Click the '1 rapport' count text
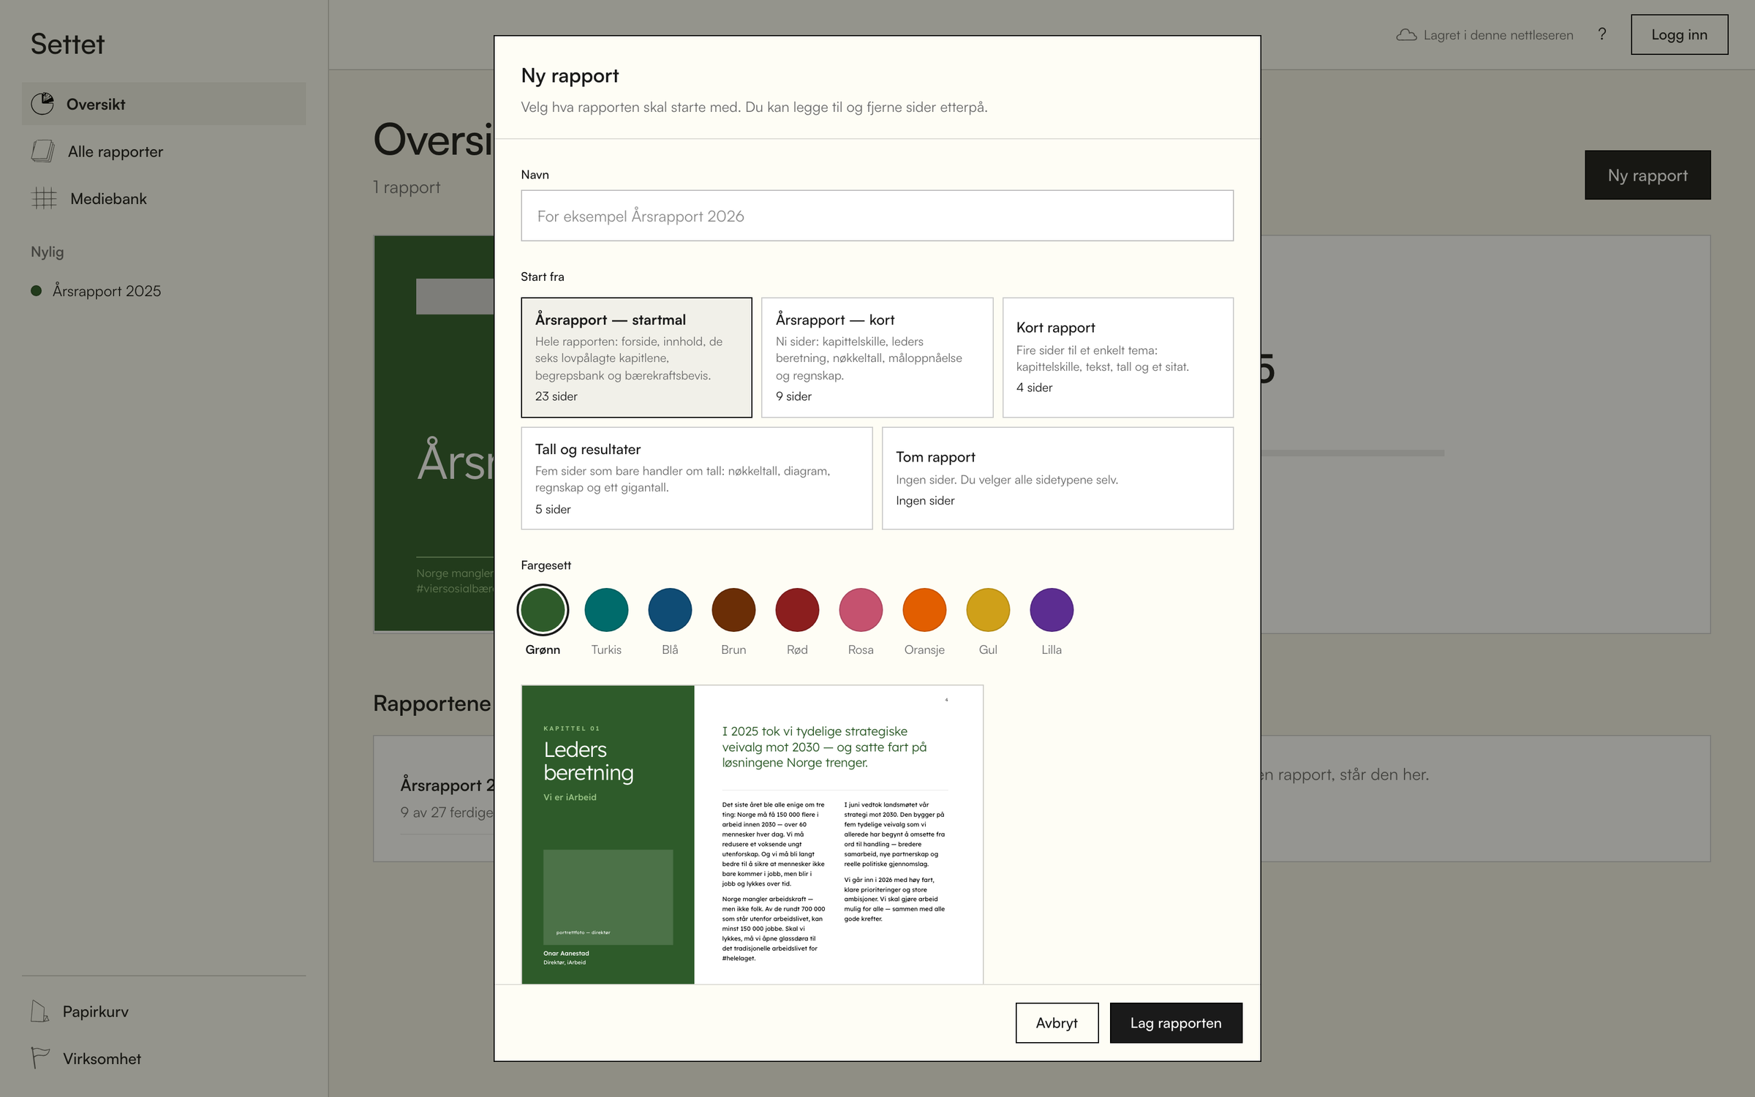 coord(407,187)
